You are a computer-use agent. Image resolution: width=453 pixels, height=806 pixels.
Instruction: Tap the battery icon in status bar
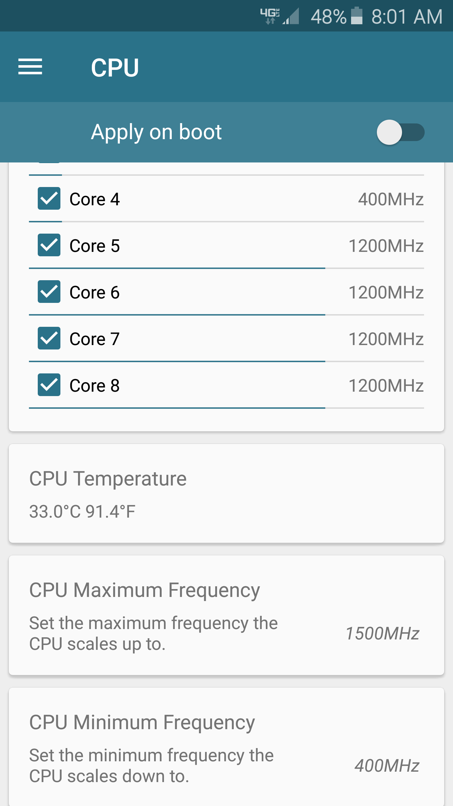point(356,16)
